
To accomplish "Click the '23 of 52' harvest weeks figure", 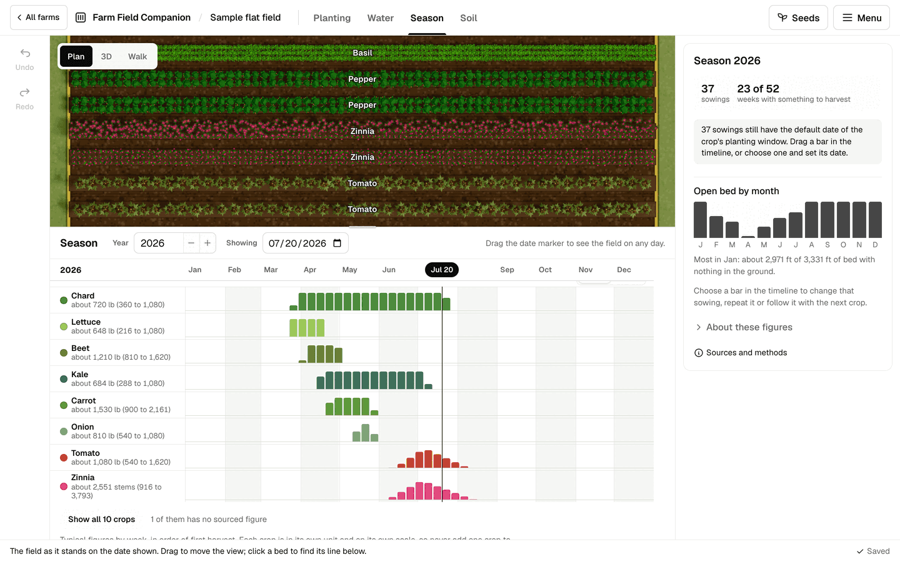I will coord(758,89).
